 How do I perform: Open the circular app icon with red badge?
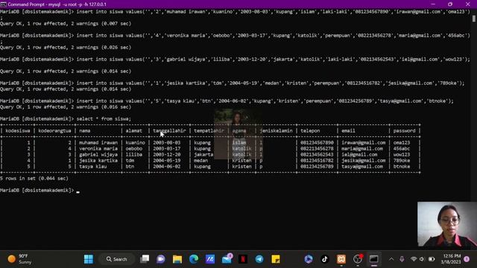click(358, 259)
